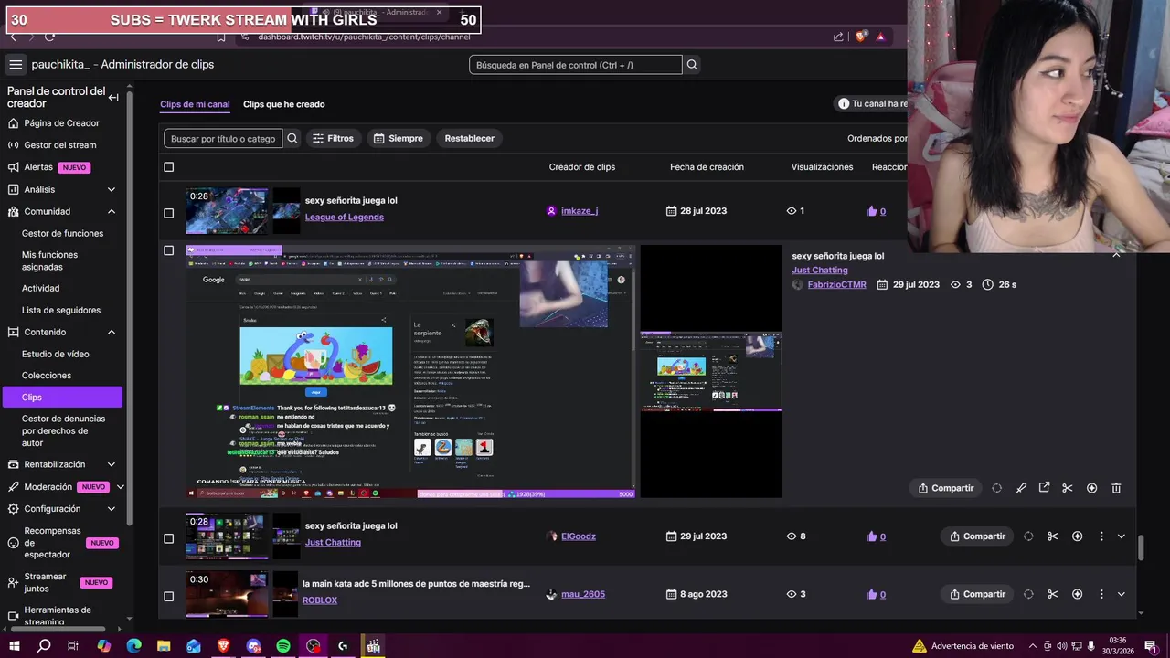Click the Filtros button
Image resolution: width=1170 pixels, height=658 pixels.
coord(333,139)
